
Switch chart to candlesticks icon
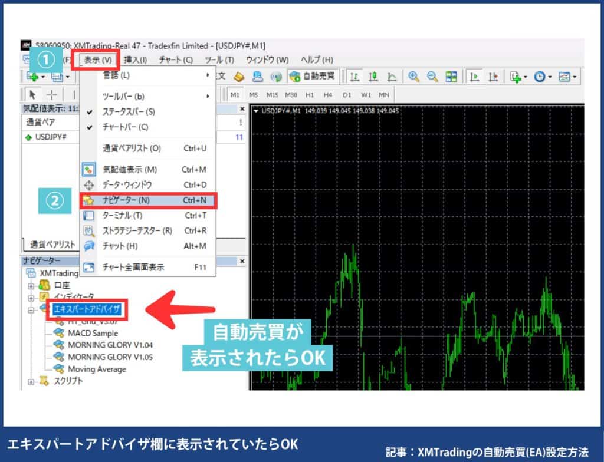coord(373,77)
